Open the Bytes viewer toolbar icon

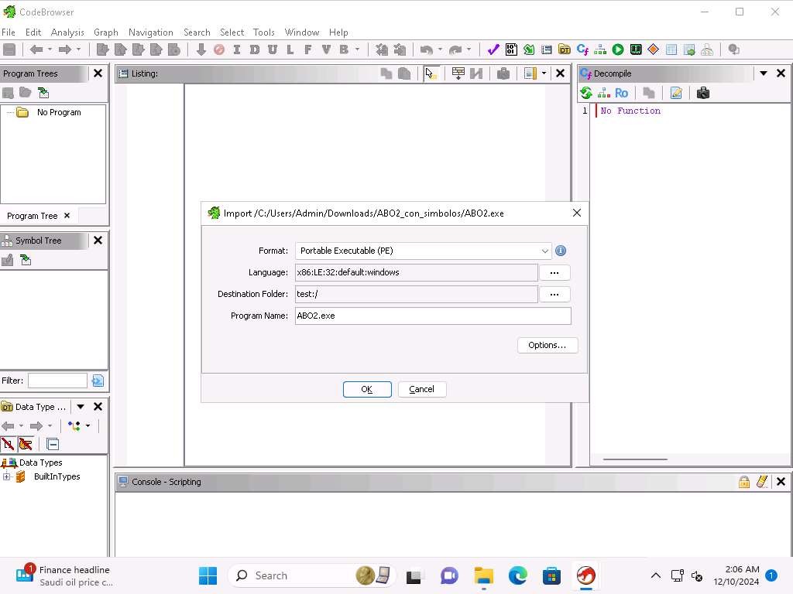coord(511,49)
